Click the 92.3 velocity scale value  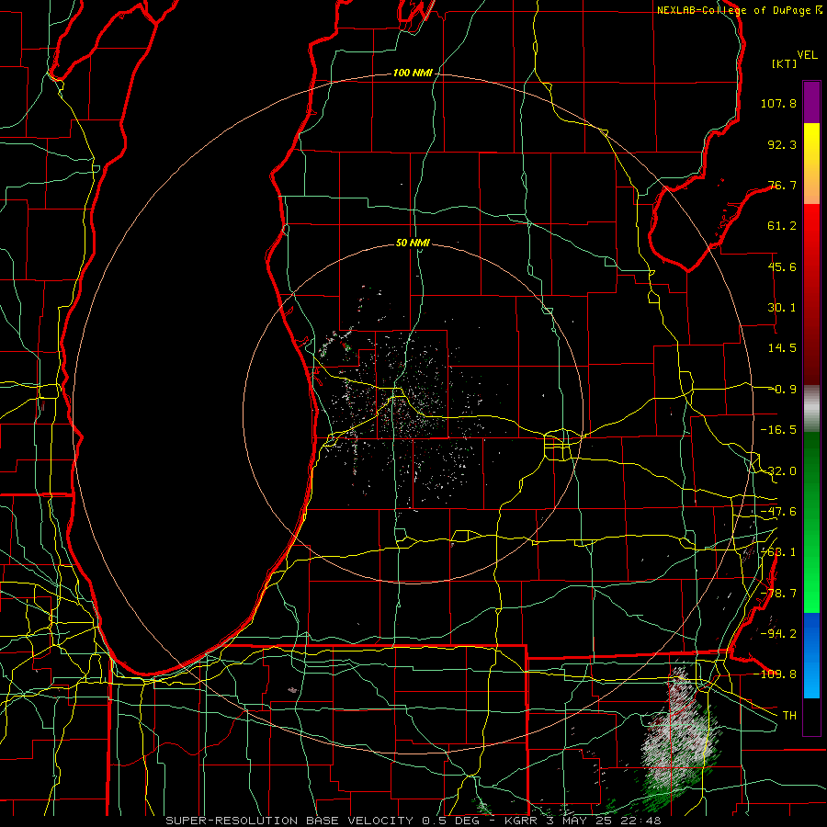(x=782, y=144)
